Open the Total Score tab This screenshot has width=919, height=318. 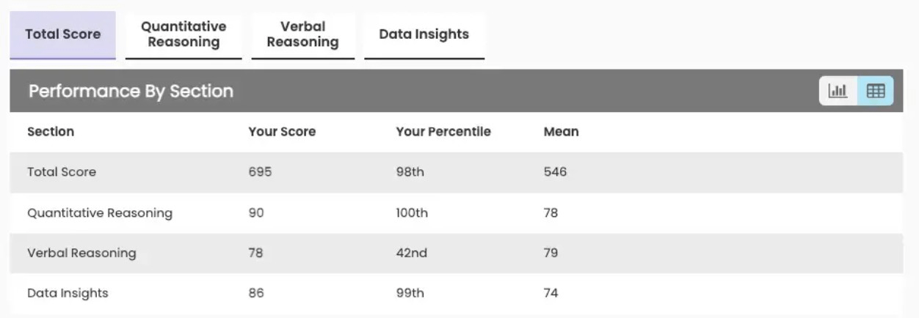[x=62, y=34]
